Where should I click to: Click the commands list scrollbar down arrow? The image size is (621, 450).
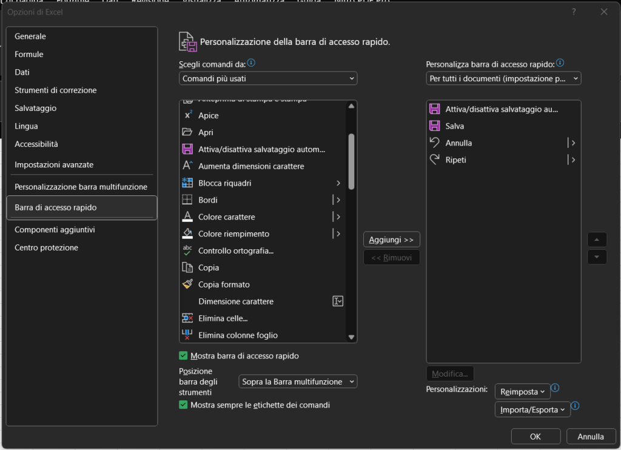(x=351, y=337)
